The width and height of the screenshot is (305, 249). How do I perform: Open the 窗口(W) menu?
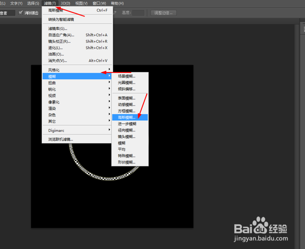coord(99,3)
